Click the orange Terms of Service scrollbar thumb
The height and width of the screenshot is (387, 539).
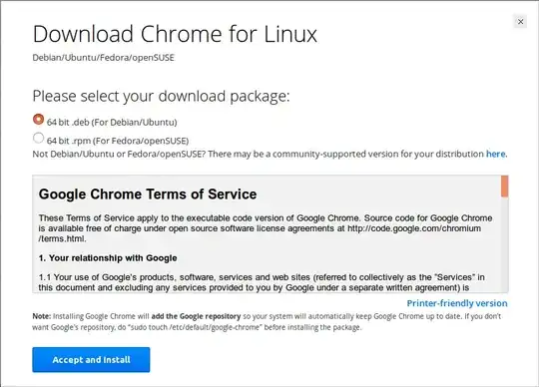(x=504, y=187)
